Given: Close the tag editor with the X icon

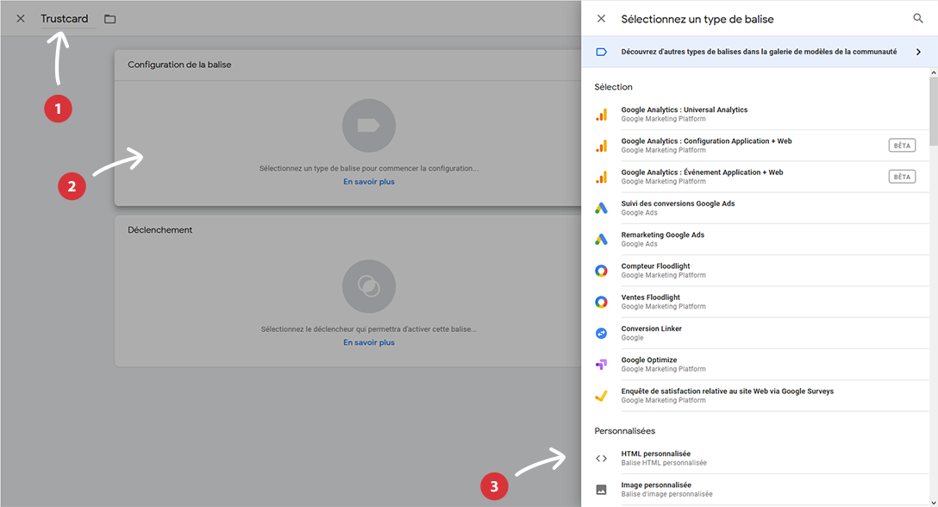Looking at the screenshot, I should point(21,19).
